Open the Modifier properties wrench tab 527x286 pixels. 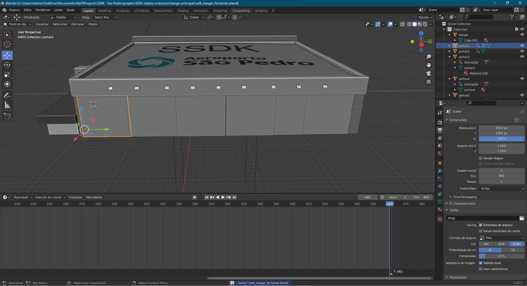[440, 171]
